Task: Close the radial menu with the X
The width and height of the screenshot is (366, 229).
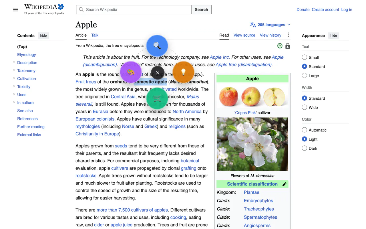Action: 158,73
